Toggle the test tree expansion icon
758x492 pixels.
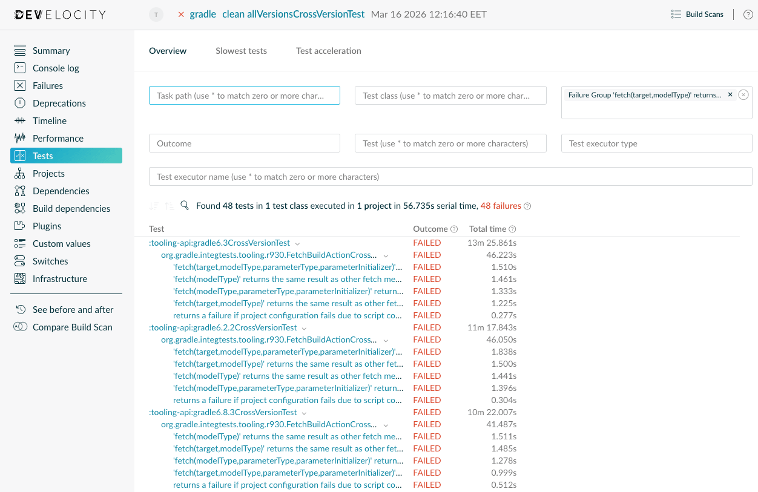(x=168, y=206)
